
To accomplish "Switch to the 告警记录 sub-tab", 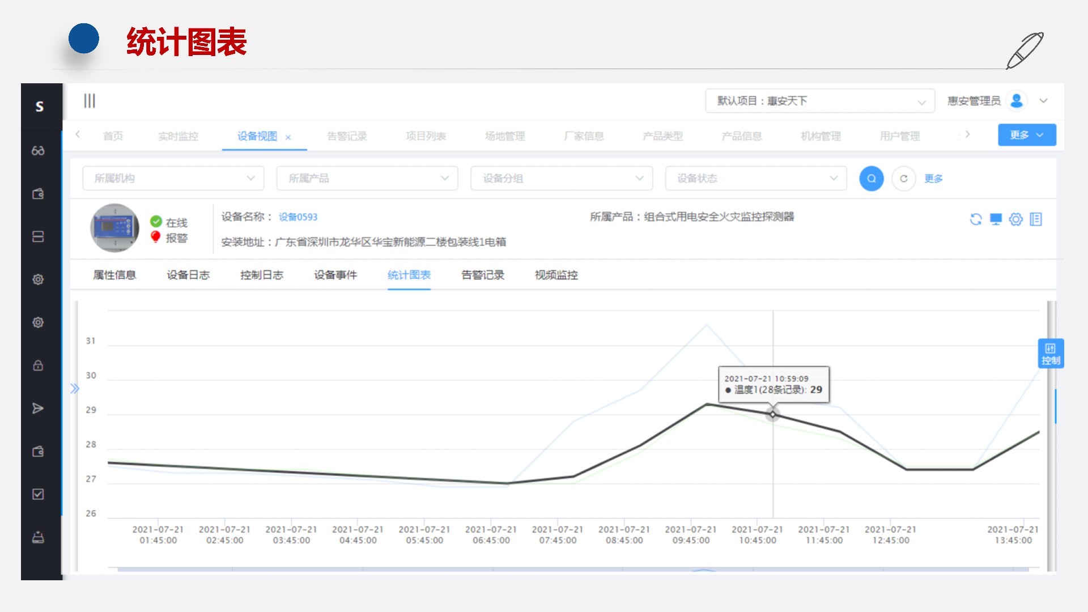I will tap(482, 275).
